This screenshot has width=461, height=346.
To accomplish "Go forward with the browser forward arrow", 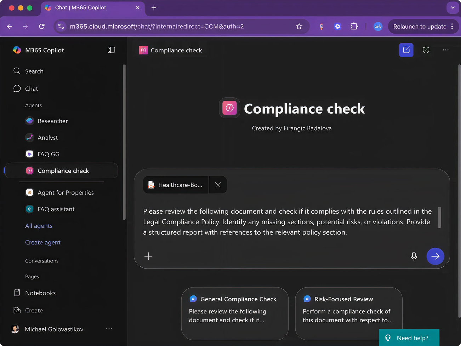I will coord(25,26).
